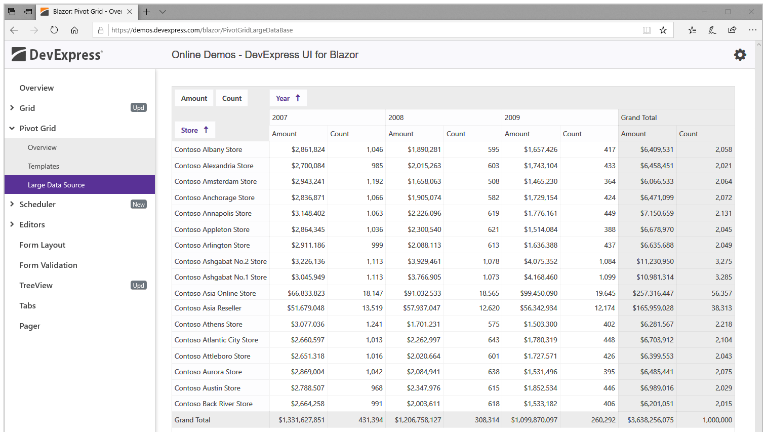
Task: View site security lock information
Action: (x=101, y=30)
